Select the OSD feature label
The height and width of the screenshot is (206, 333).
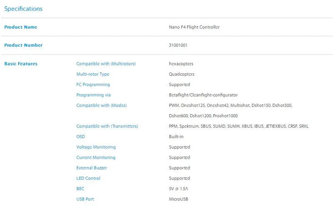click(x=80, y=137)
